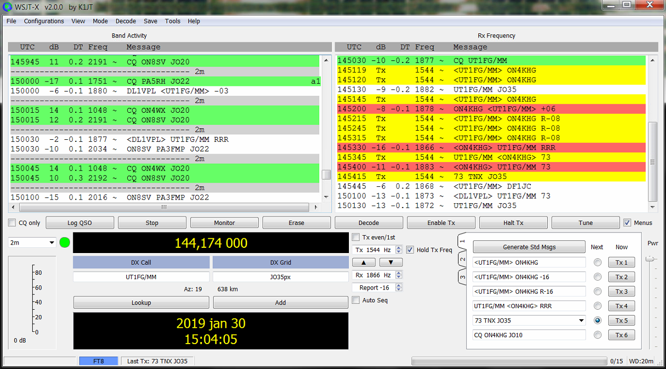Enable the Auto Seq checkbox

pyautogui.click(x=356, y=300)
